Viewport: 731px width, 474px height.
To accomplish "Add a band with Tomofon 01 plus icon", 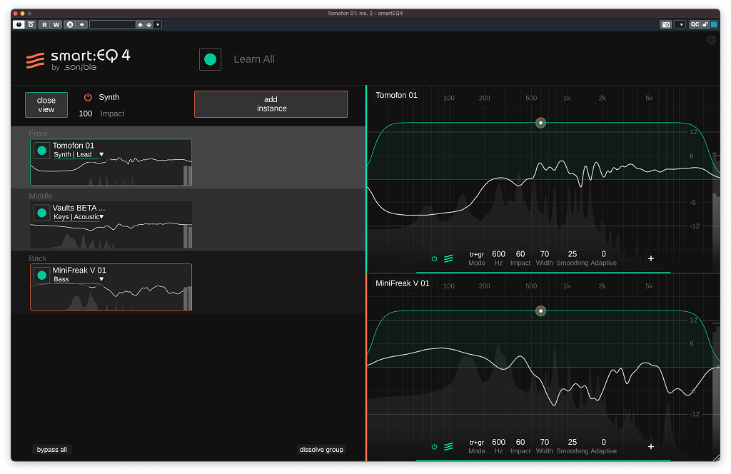I will pos(651,258).
